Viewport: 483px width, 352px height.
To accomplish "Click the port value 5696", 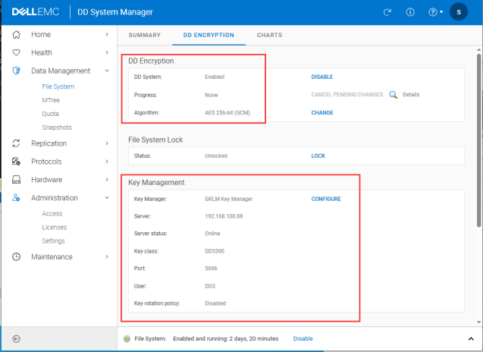I will click(211, 269).
